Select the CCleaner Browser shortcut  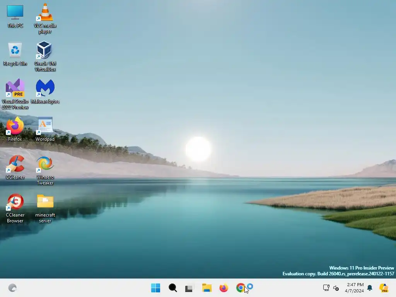point(15,208)
